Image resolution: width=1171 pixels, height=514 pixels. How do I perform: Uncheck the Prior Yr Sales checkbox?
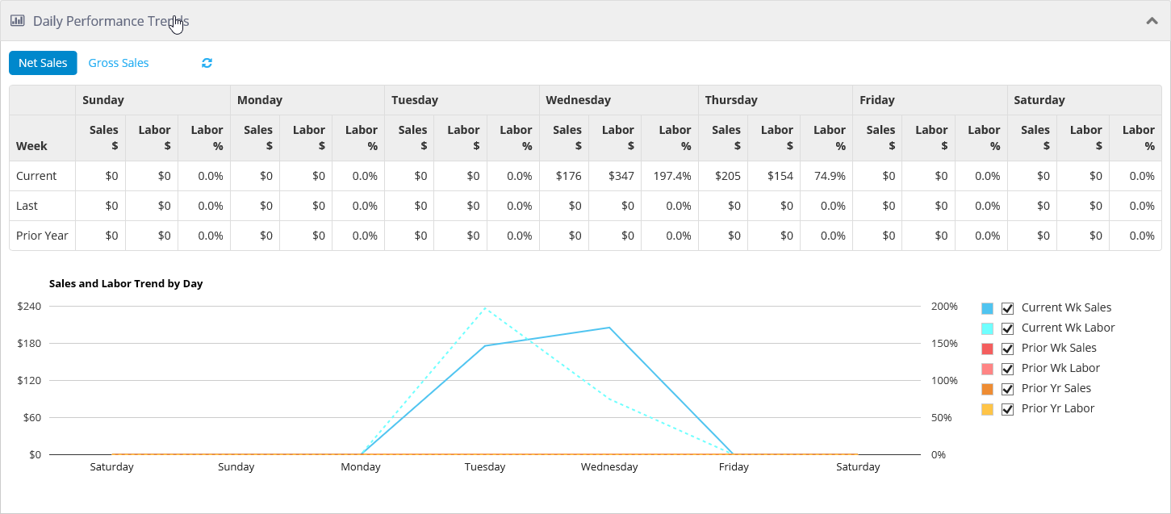(x=1007, y=389)
